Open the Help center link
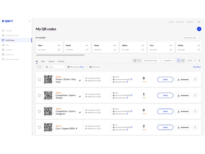Image resolution: width=205 pixels, height=154 pixels. pyautogui.click(x=180, y=22)
